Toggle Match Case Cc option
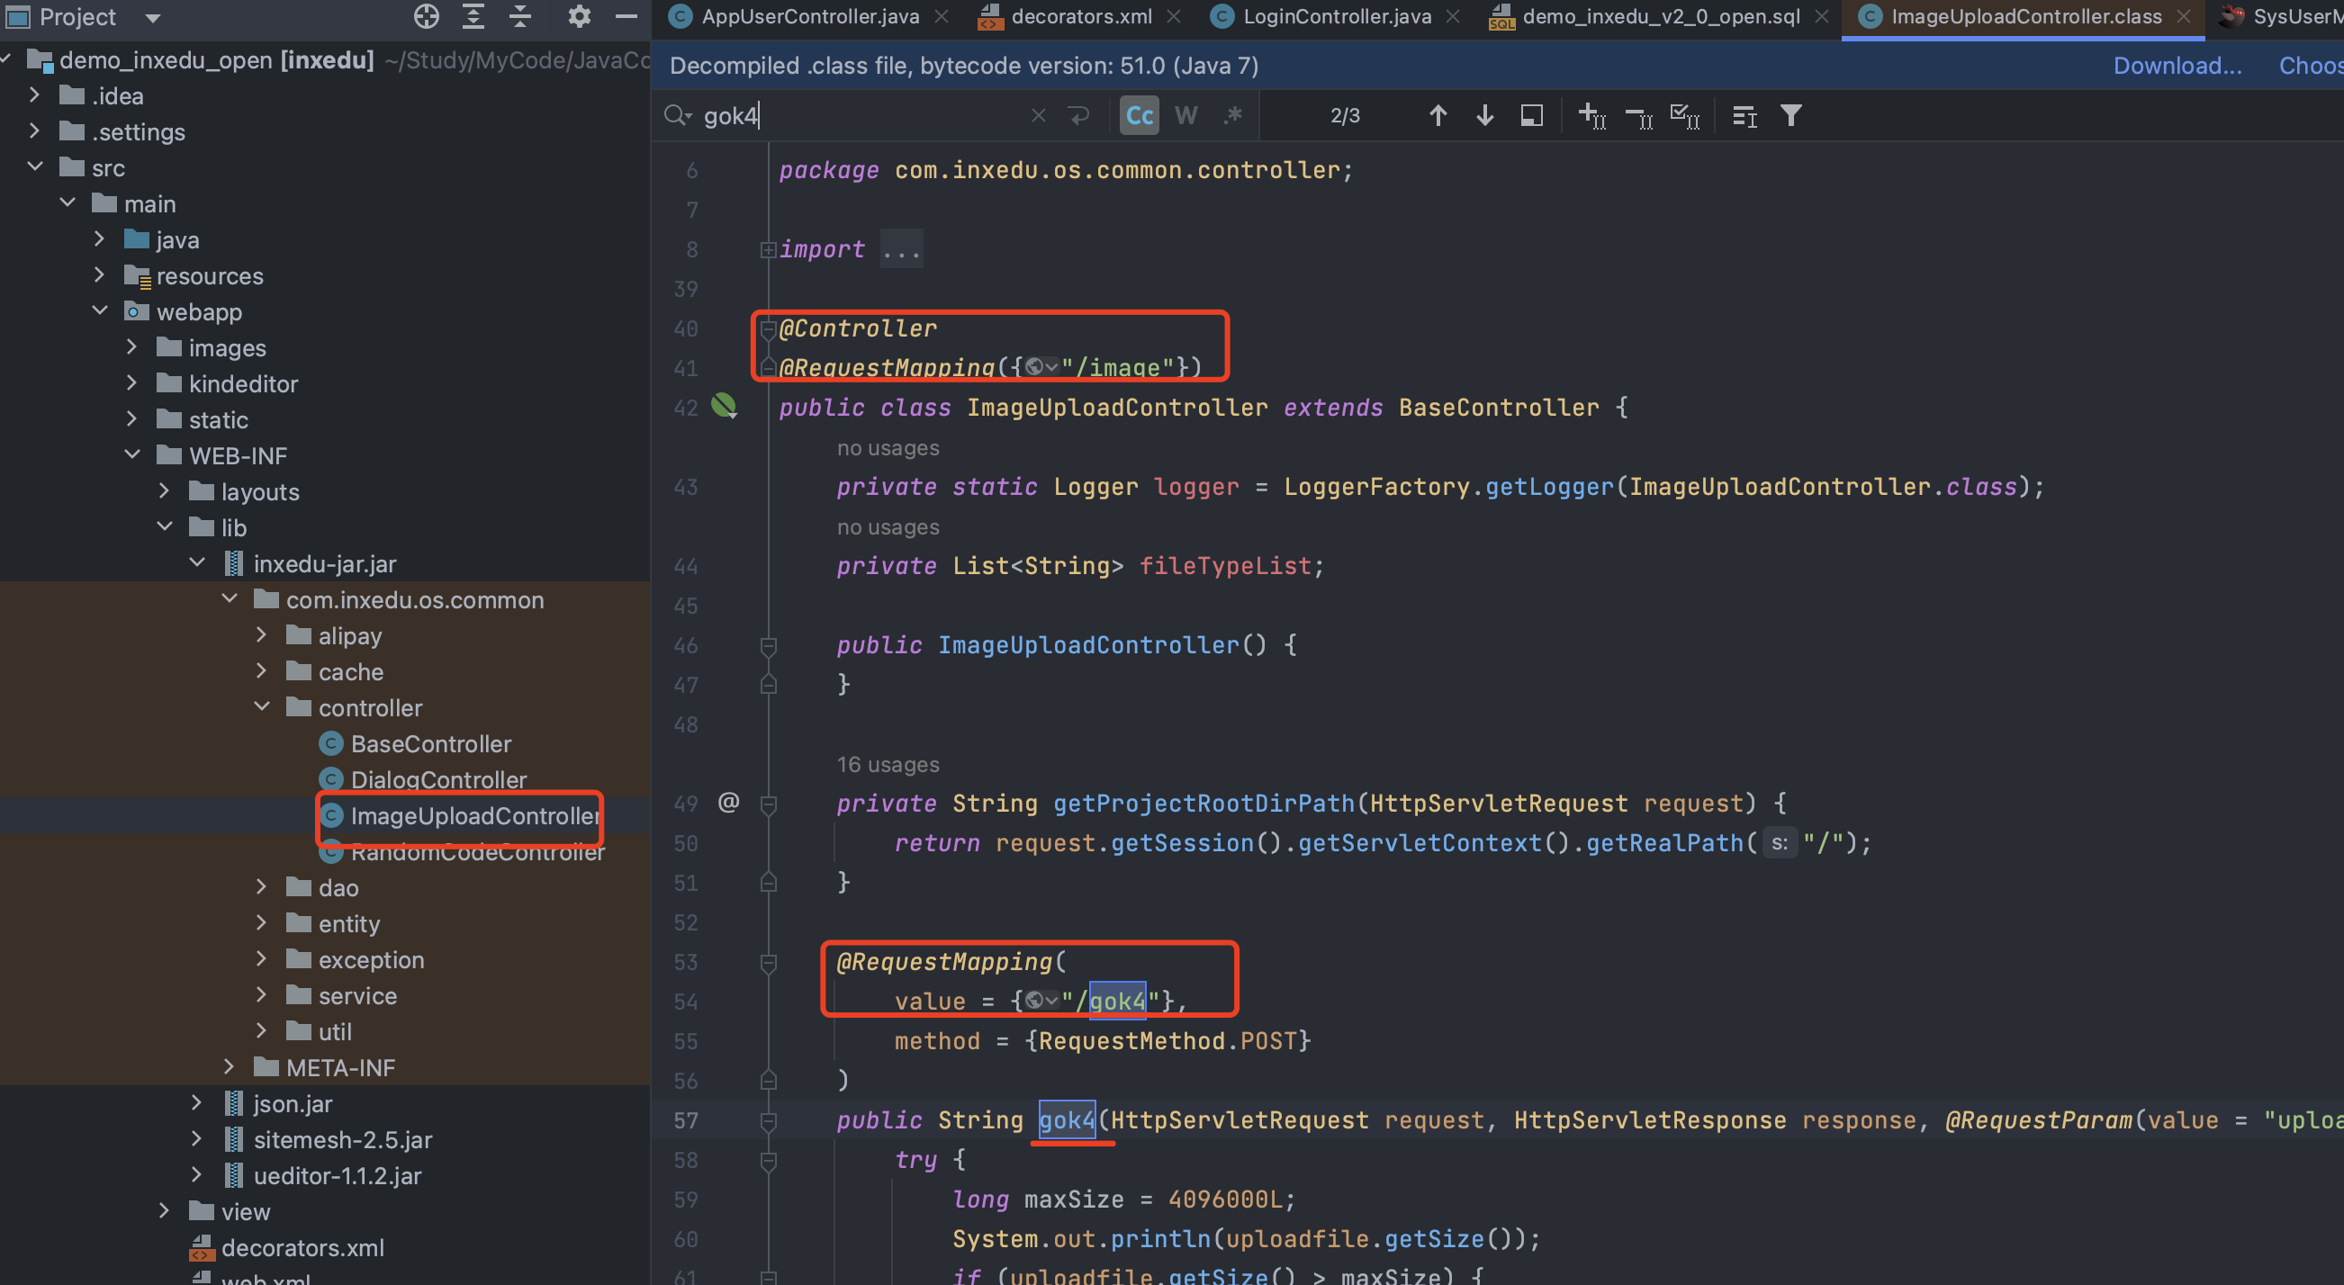 click(x=1140, y=115)
